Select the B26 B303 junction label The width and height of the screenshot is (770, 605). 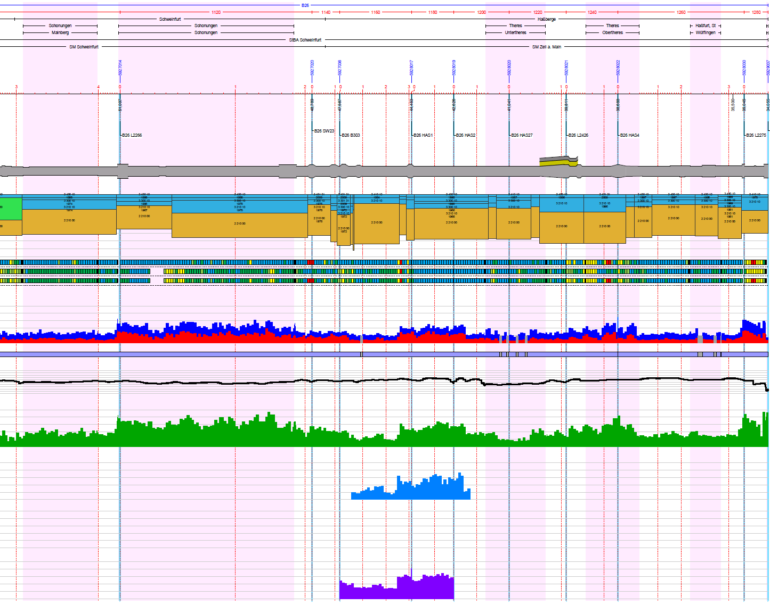351,135
